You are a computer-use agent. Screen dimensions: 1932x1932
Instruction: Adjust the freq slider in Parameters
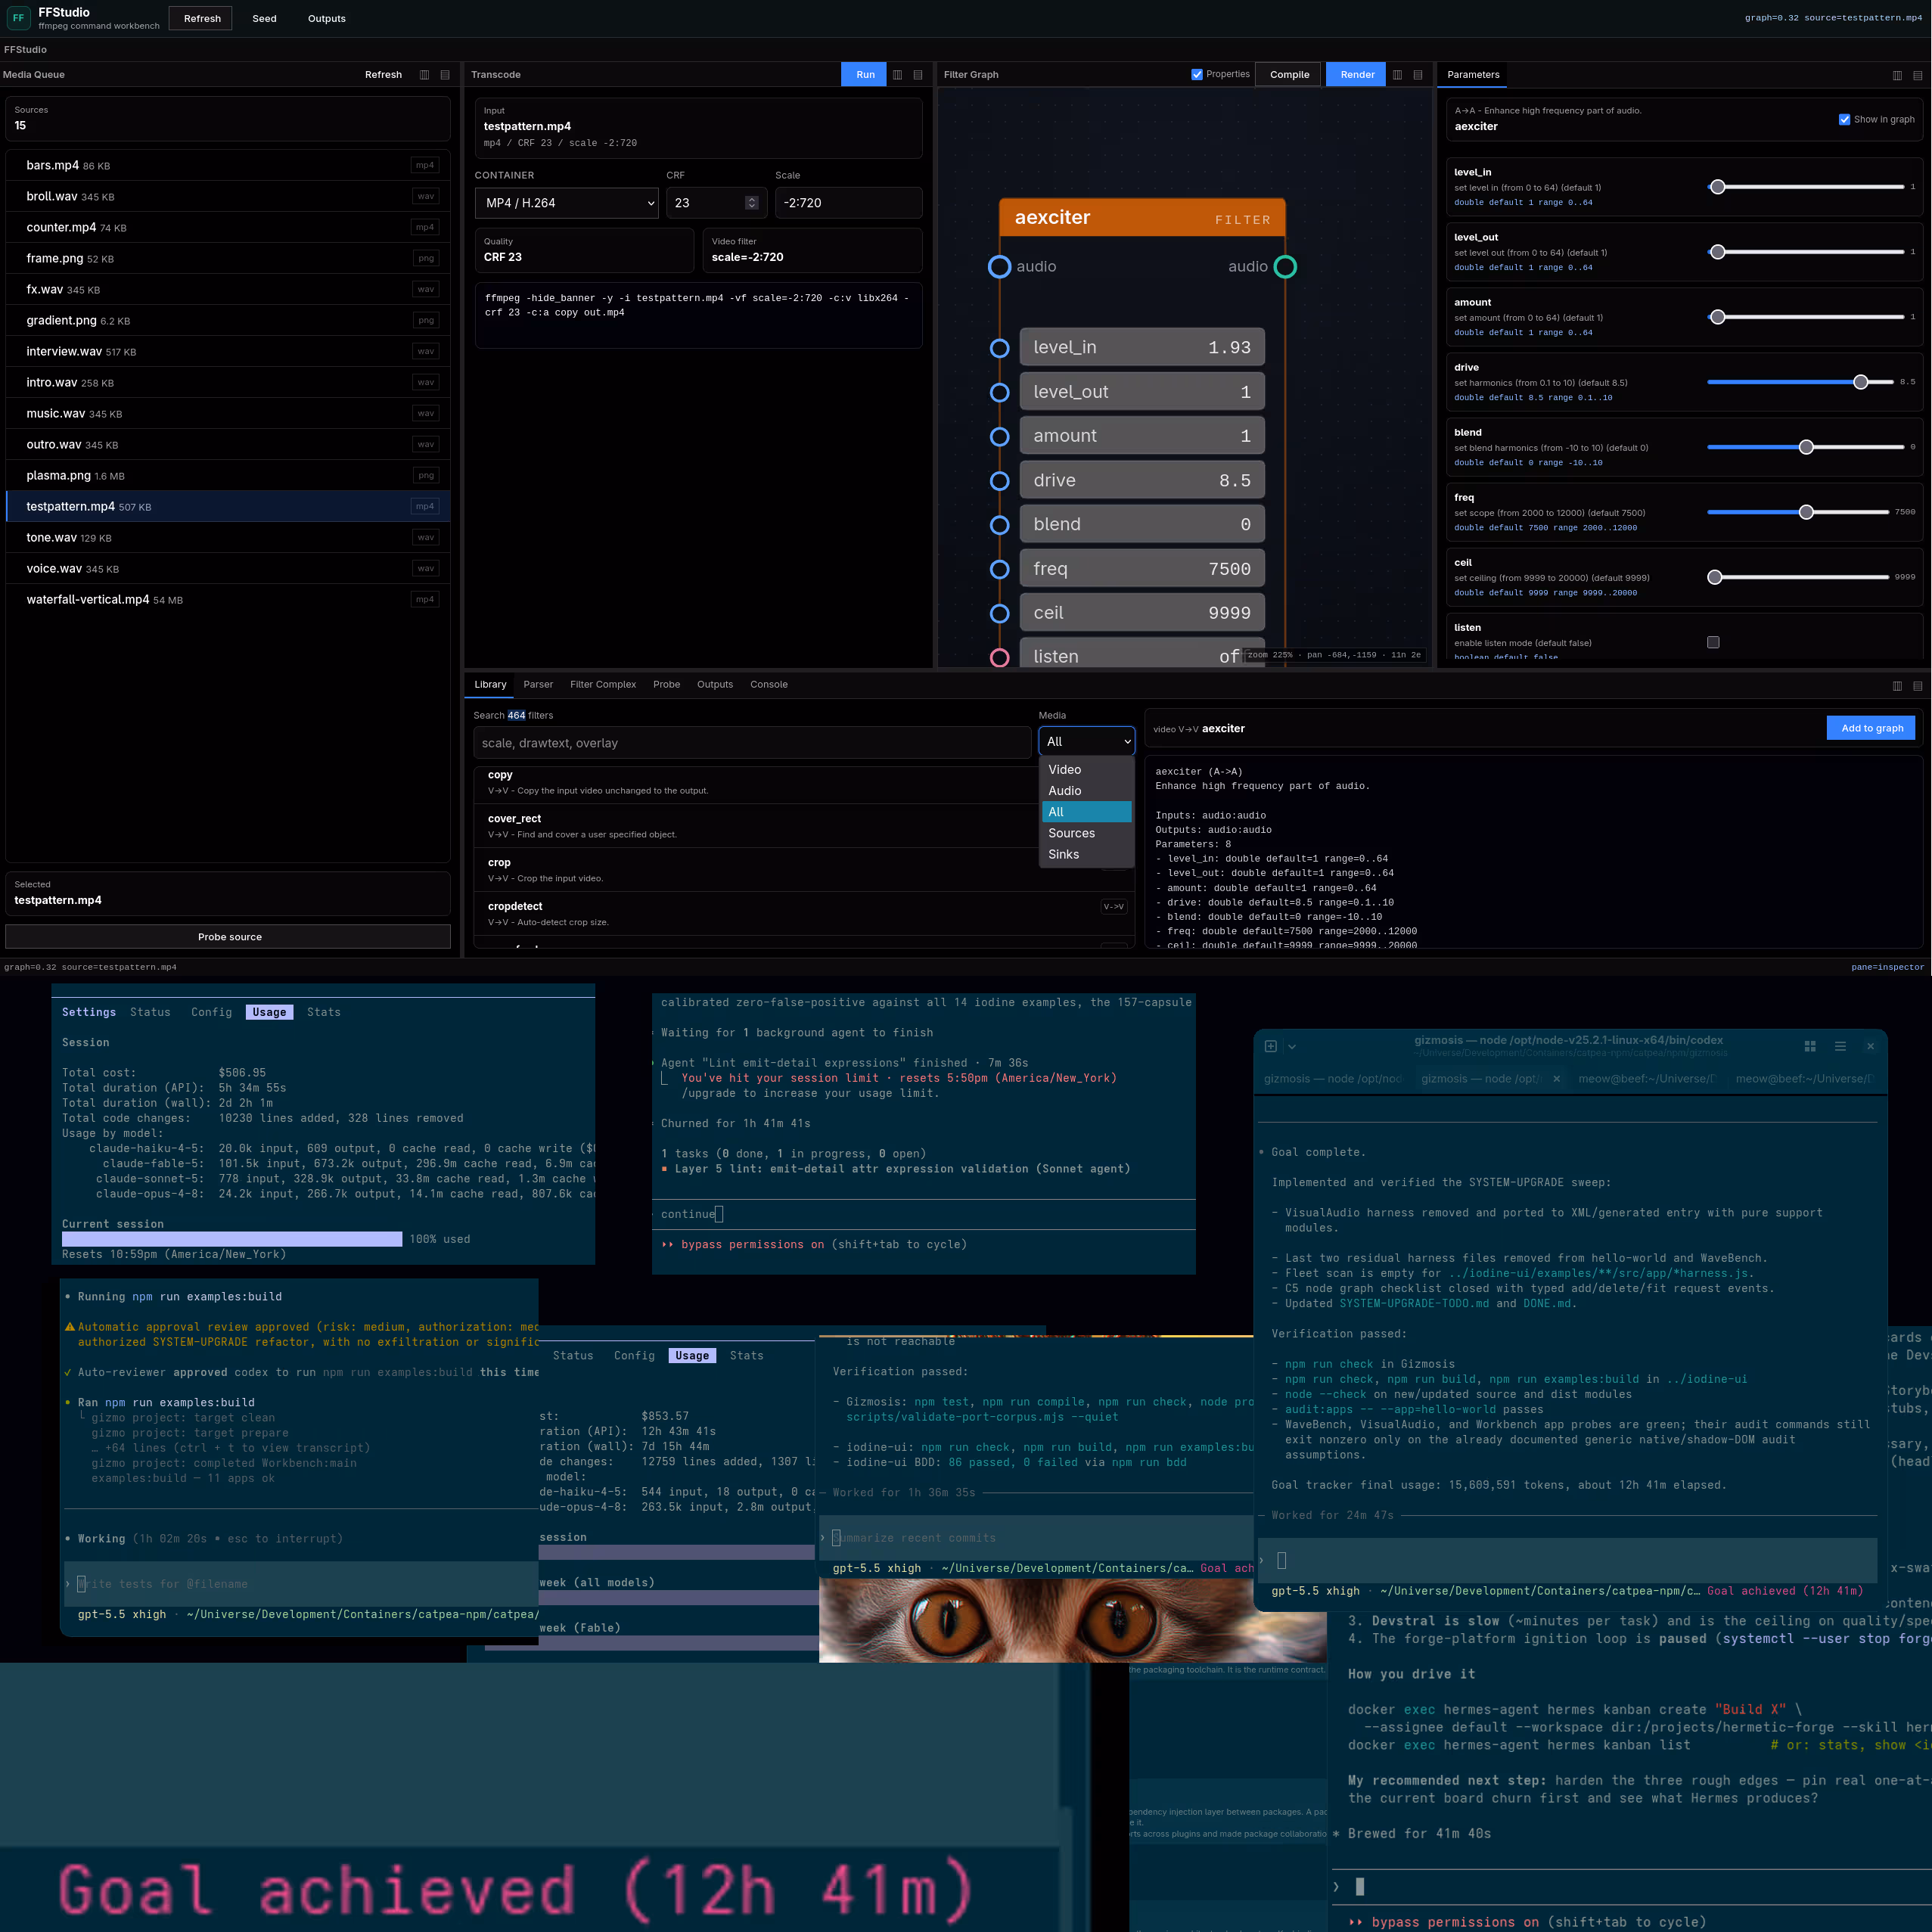(1798, 512)
